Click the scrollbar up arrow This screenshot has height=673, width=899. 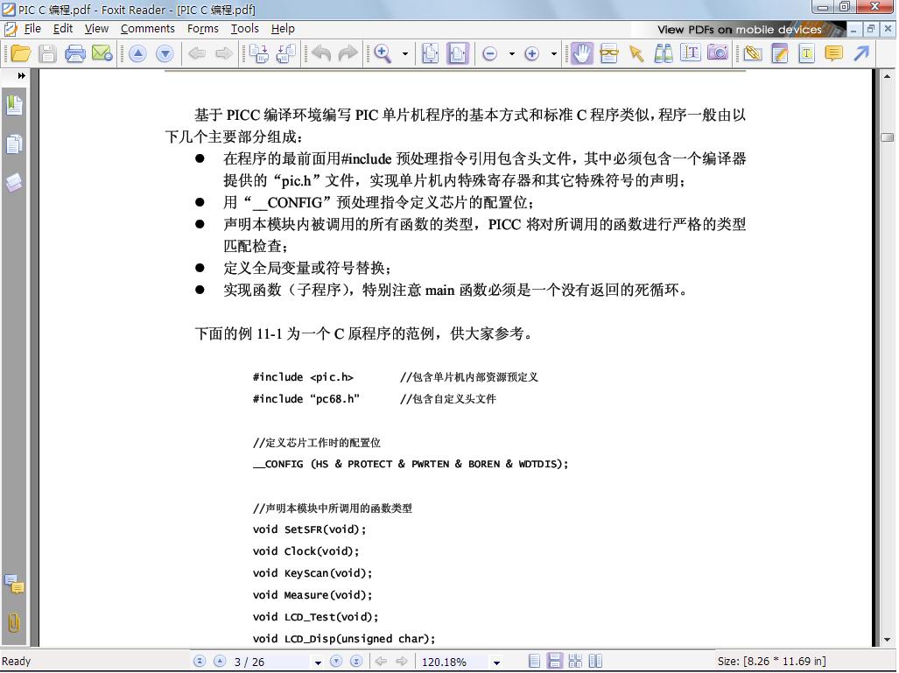887,76
